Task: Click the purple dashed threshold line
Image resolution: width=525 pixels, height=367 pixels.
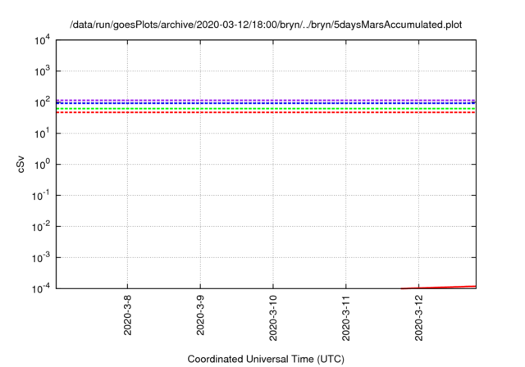Action: tap(266, 100)
